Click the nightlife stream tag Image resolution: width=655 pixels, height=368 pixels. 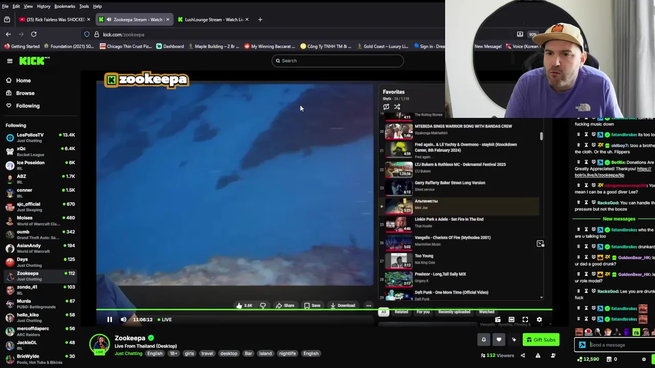click(288, 354)
